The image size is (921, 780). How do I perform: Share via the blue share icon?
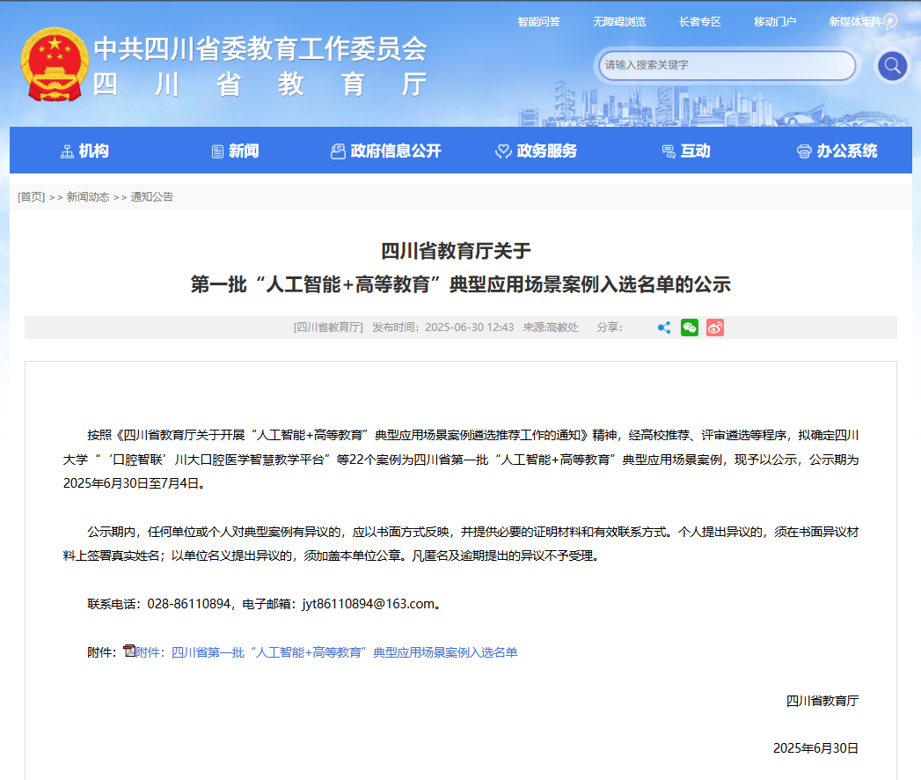pos(664,327)
